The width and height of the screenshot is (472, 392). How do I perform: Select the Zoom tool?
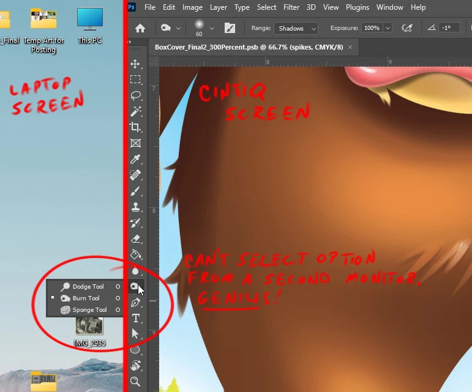pos(135,382)
